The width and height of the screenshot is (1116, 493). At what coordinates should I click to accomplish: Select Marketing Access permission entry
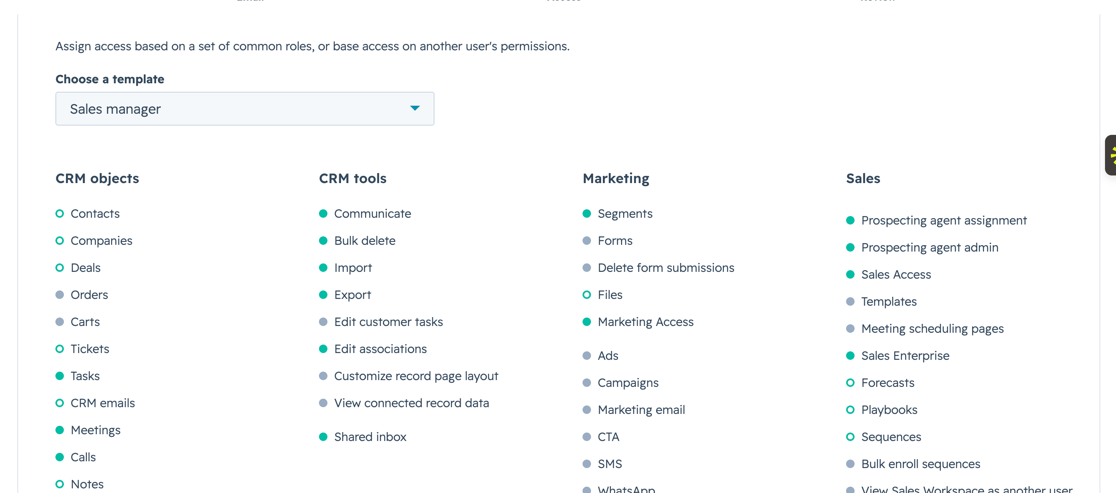(645, 322)
